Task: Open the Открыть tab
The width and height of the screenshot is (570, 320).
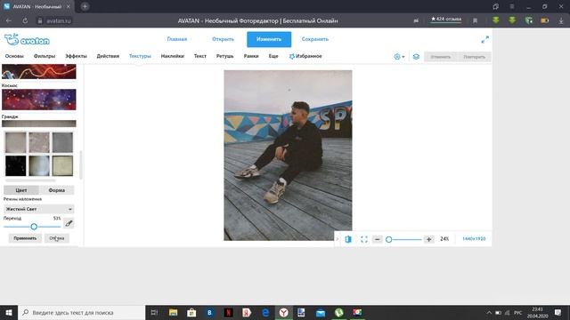Action: tap(224, 39)
